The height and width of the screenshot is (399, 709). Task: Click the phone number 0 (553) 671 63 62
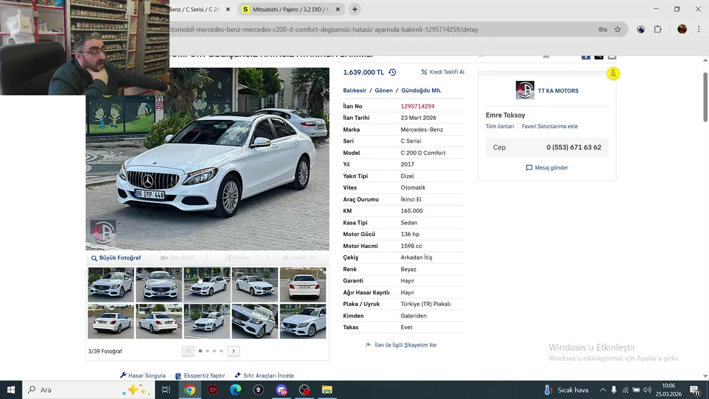(574, 147)
